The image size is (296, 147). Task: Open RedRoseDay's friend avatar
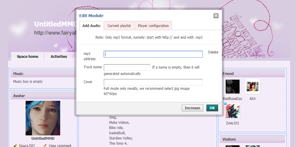pyautogui.click(x=233, y=87)
